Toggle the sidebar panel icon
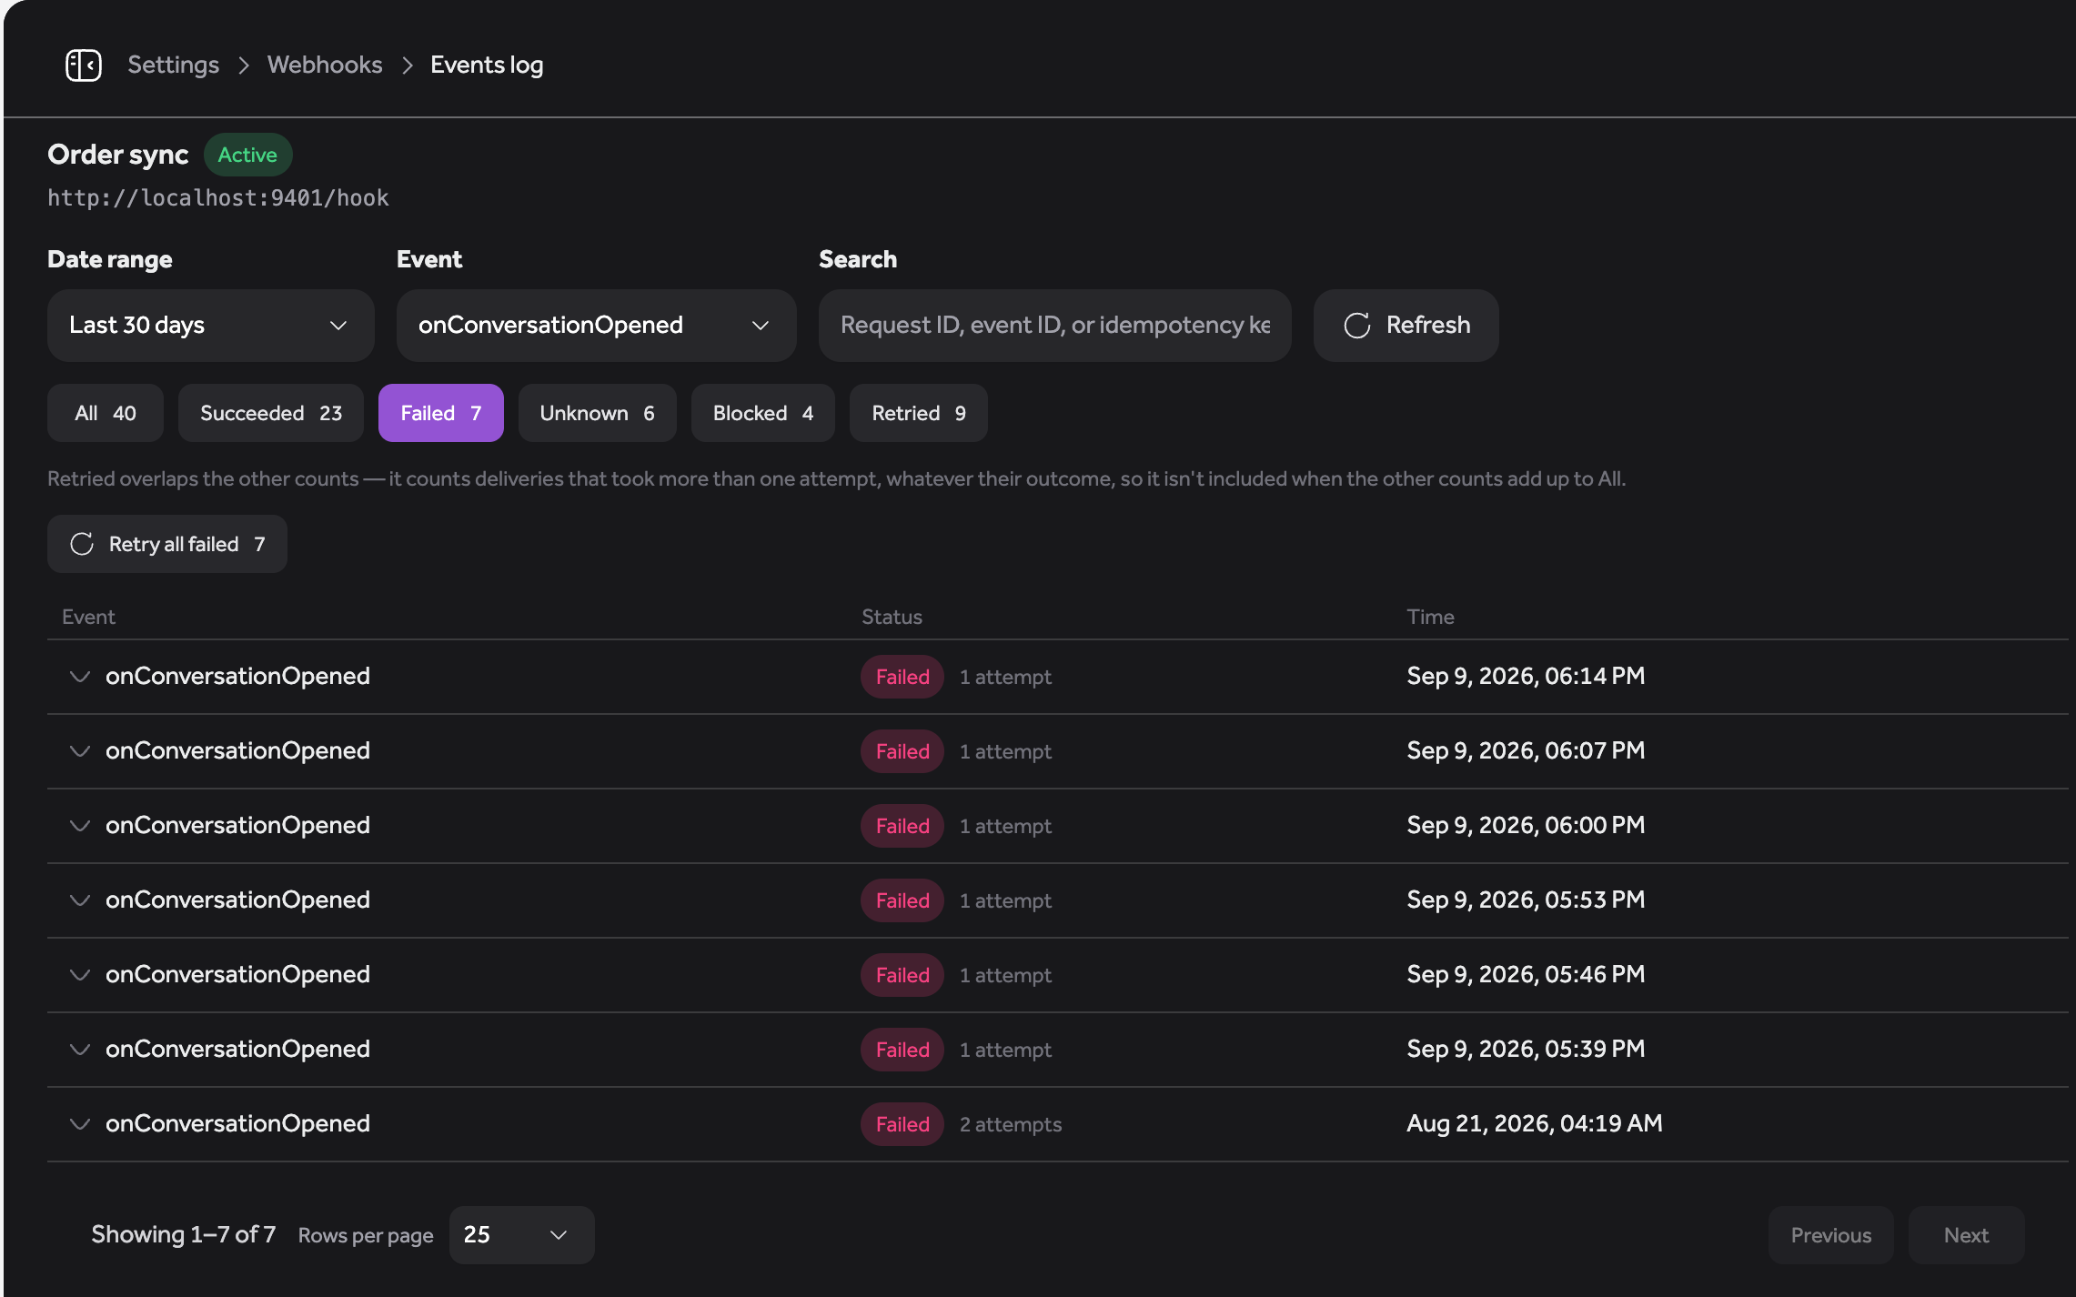The height and width of the screenshot is (1297, 2076). 84,65
